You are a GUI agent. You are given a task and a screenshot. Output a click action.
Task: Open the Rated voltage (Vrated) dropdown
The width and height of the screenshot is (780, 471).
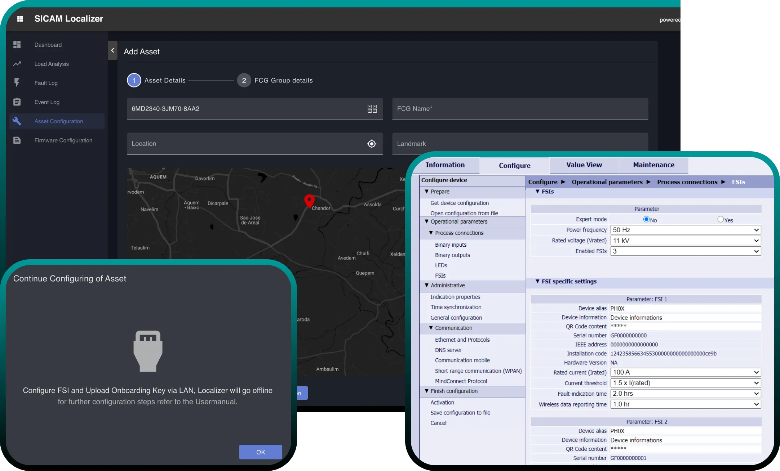click(686, 241)
